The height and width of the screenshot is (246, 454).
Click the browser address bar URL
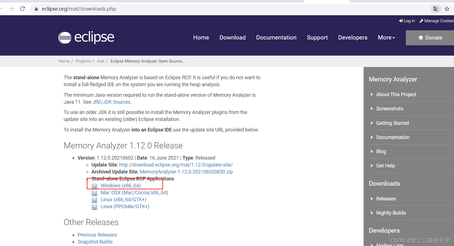tap(79, 9)
